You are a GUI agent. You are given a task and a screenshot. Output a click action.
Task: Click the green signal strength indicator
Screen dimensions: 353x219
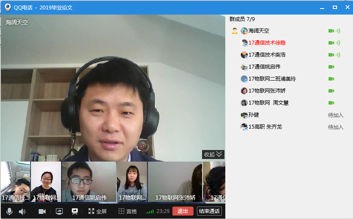(149, 211)
